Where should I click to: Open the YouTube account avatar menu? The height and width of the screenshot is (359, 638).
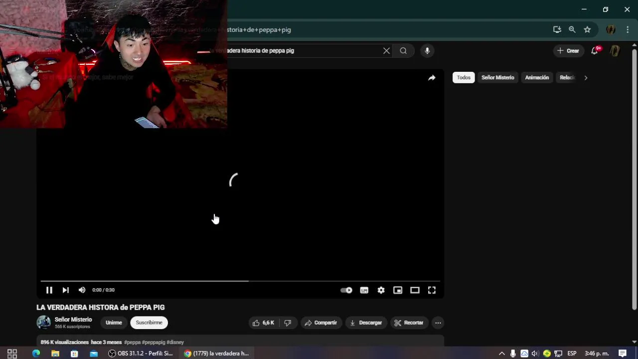coord(615,51)
